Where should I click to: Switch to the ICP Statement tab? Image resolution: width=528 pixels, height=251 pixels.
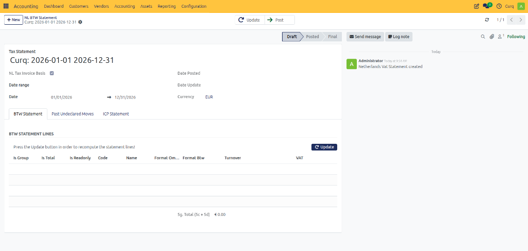[x=116, y=114]
